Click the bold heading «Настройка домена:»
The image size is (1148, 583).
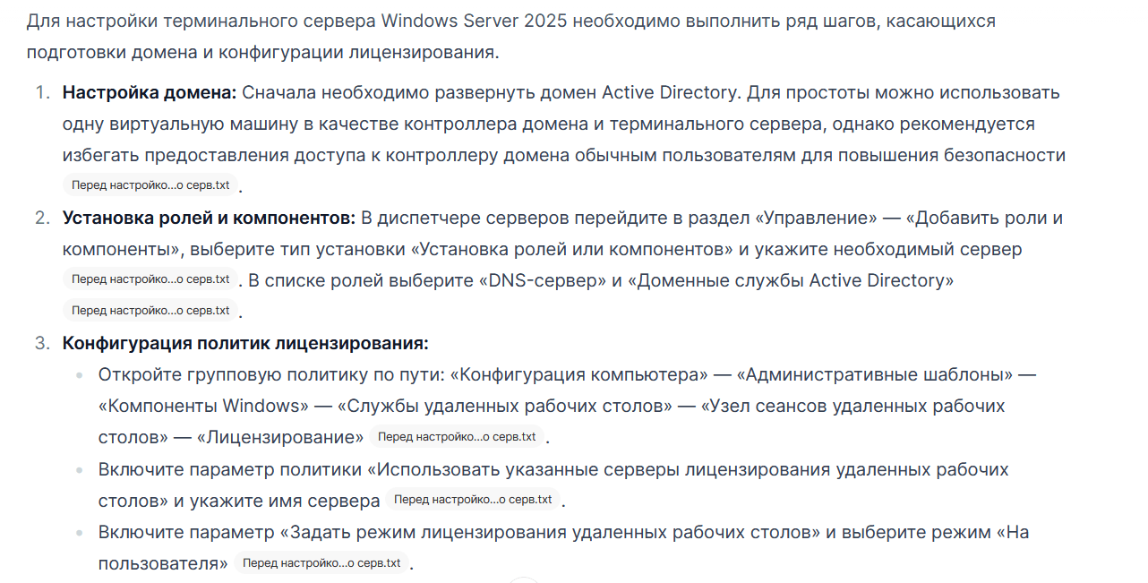click(150, 92)
